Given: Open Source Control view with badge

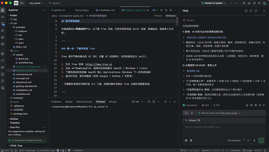Looking at the screenshot, I should coord(3,24).
